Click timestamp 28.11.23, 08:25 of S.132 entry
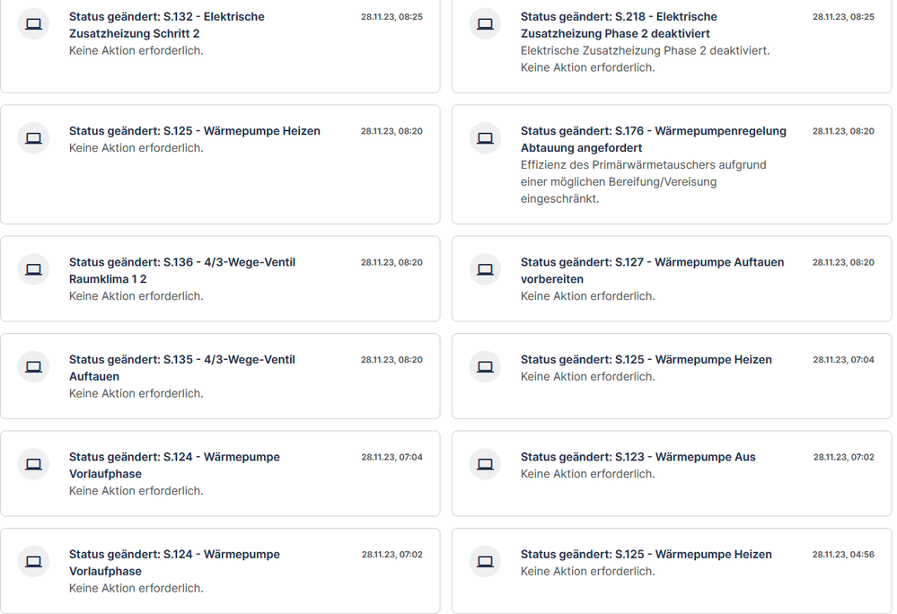Image resolution: width=897 pixels, height=614 pixels. click(x=391, y=16)
